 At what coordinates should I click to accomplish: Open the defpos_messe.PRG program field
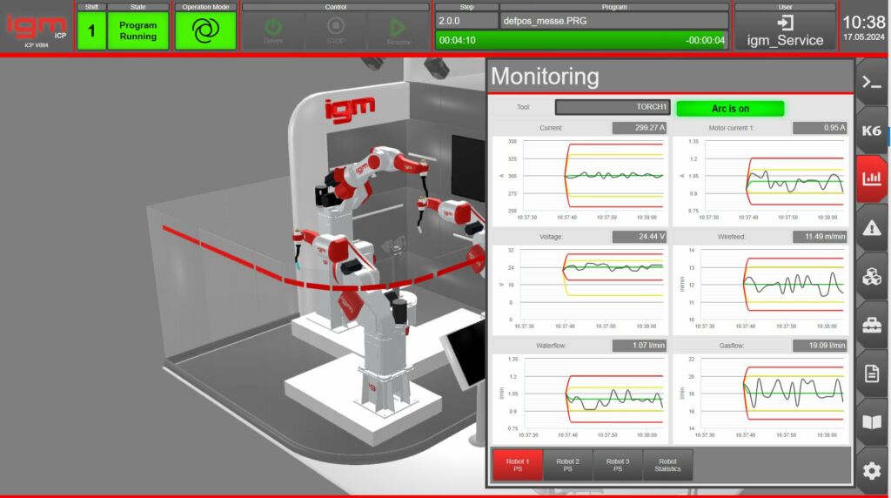pos(613,20)
